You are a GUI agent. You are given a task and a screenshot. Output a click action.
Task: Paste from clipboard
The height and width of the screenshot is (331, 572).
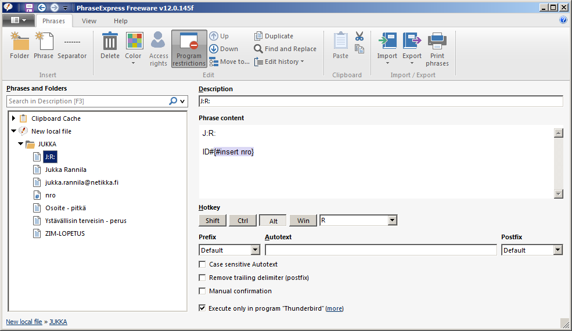340,46
